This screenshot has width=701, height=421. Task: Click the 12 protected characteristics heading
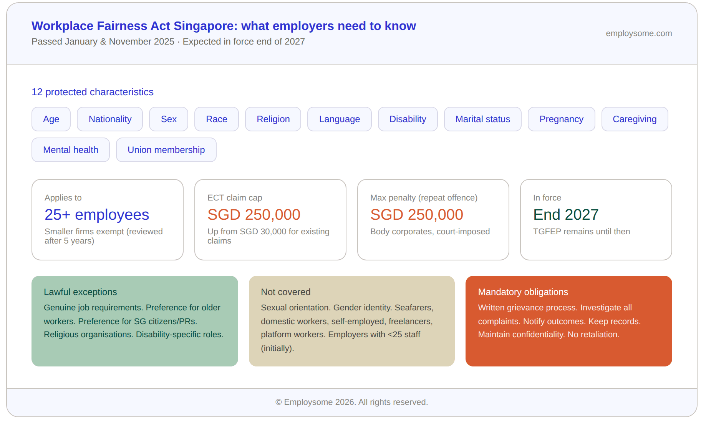92,92
